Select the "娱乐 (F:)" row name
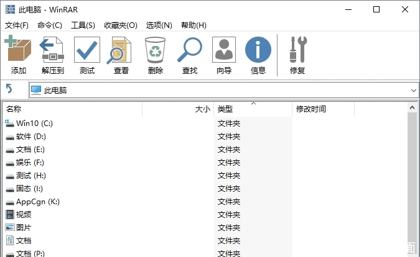The image size is (420, 257). (30, 163)
